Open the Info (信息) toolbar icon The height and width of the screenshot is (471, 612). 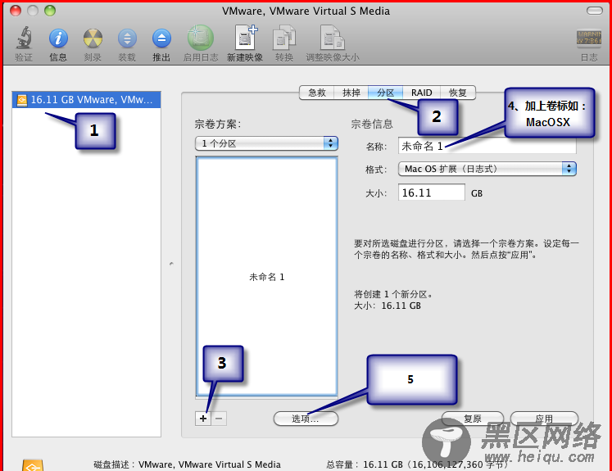pyautogui.click(x=58, y=39)
